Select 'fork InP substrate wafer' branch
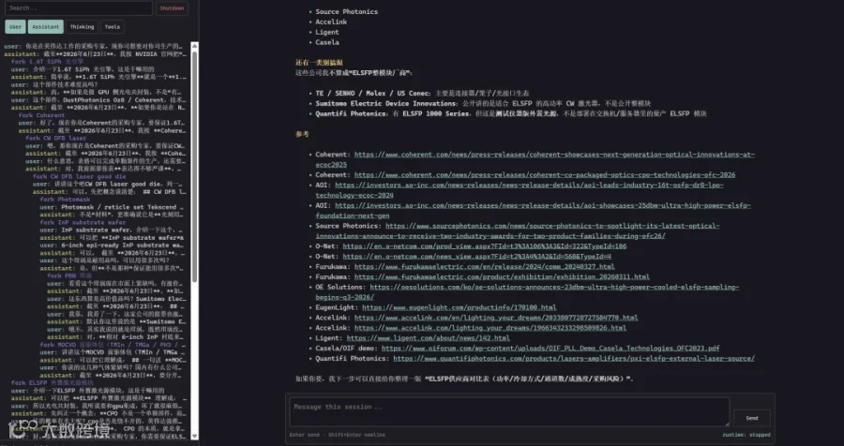This screenshot has width=844, height=446. coord(83,222)
